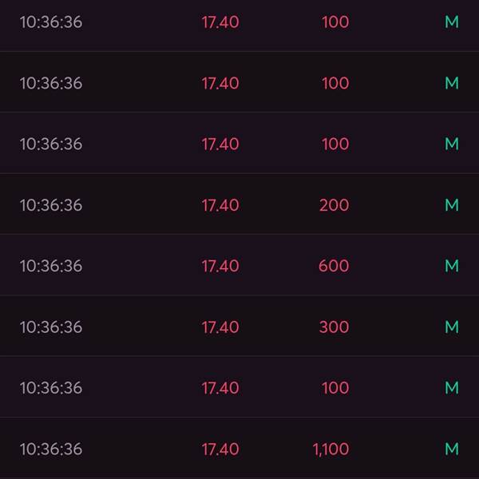
Task: Click the 17.40 price in the 1,100 row
Action: coord(220,449)
